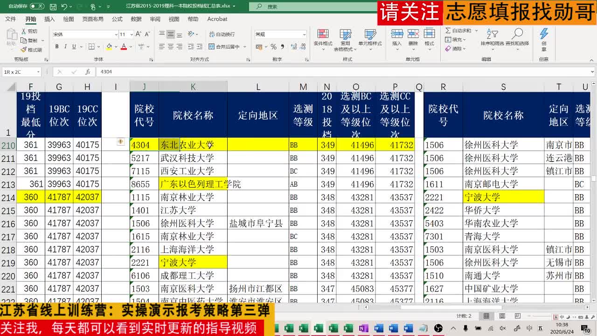Screen dimensions: 597x336
Task: Toggle Bold formatting
Action: (x=57, y=47)
